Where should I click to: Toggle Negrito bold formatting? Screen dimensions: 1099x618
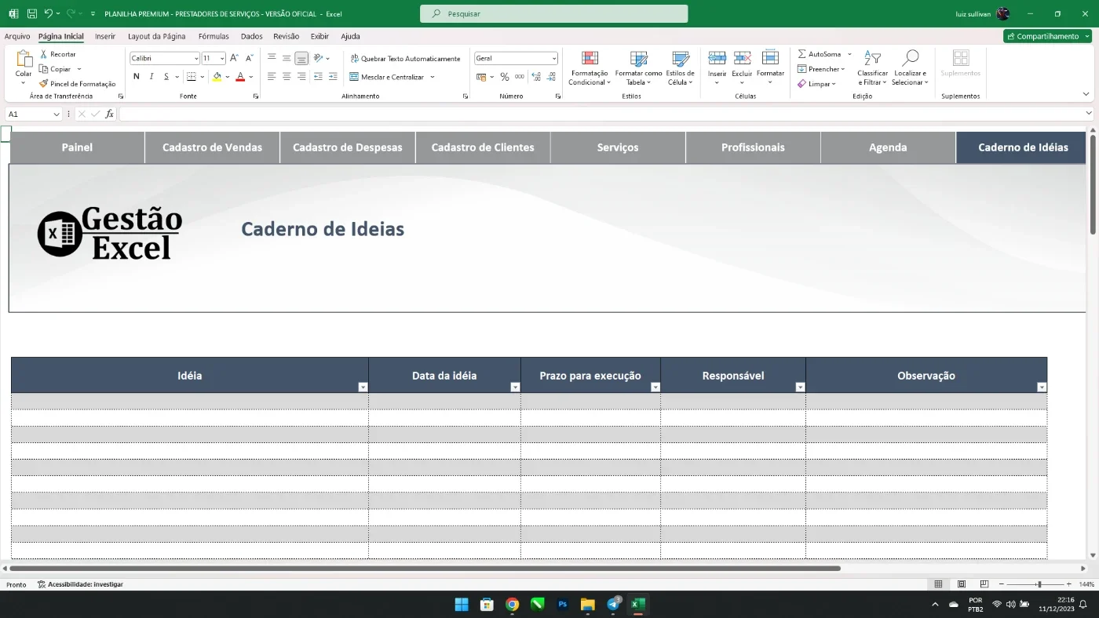click(x=137, y=77)
